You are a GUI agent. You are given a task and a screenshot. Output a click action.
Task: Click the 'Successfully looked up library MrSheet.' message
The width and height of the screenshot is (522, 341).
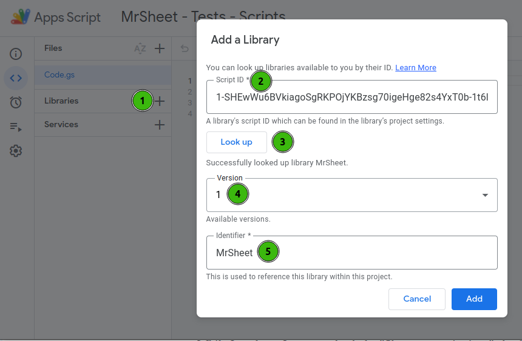(x=277, y=163)
